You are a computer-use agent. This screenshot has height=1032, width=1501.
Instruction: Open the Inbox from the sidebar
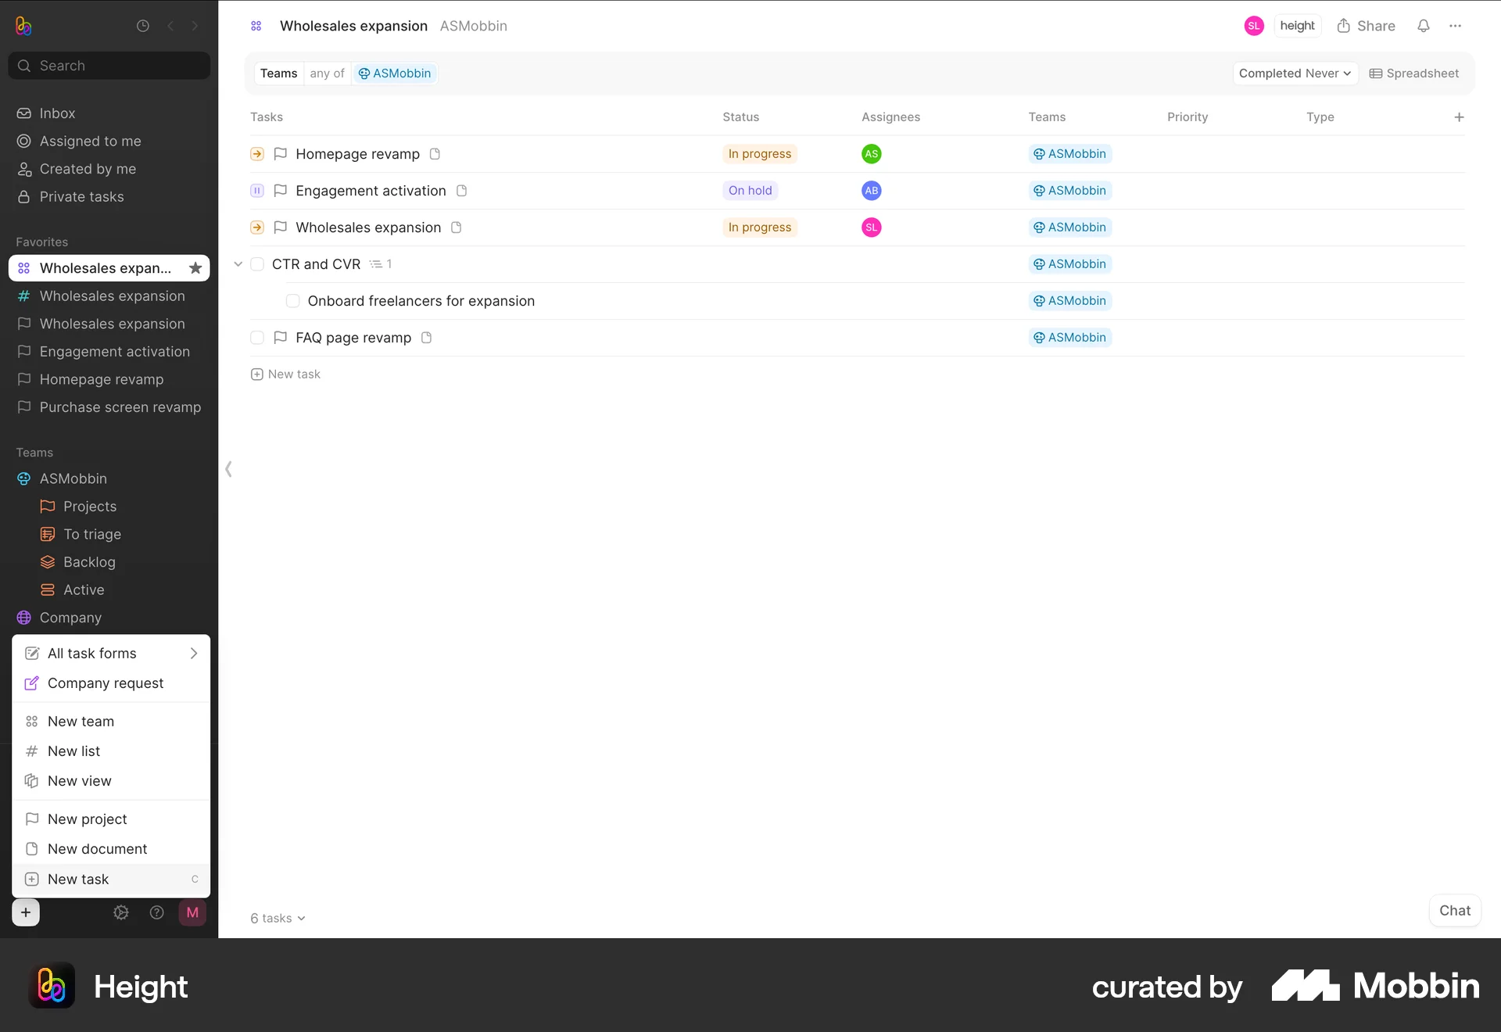coord(57,113)
